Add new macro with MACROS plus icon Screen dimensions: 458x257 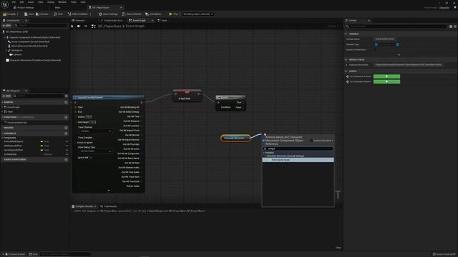[x=66, y=128]
